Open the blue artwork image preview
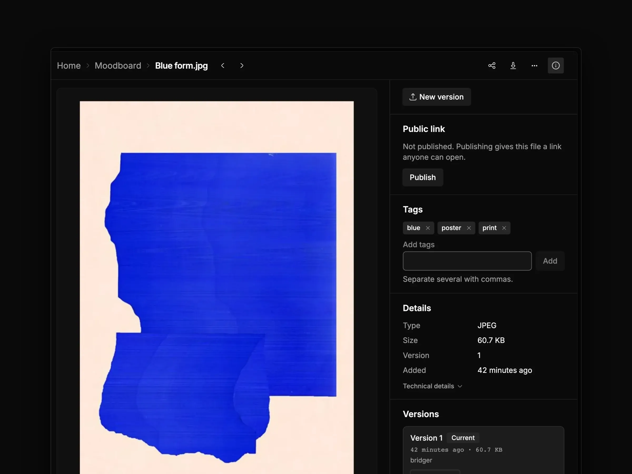 [x=216, y=287]
